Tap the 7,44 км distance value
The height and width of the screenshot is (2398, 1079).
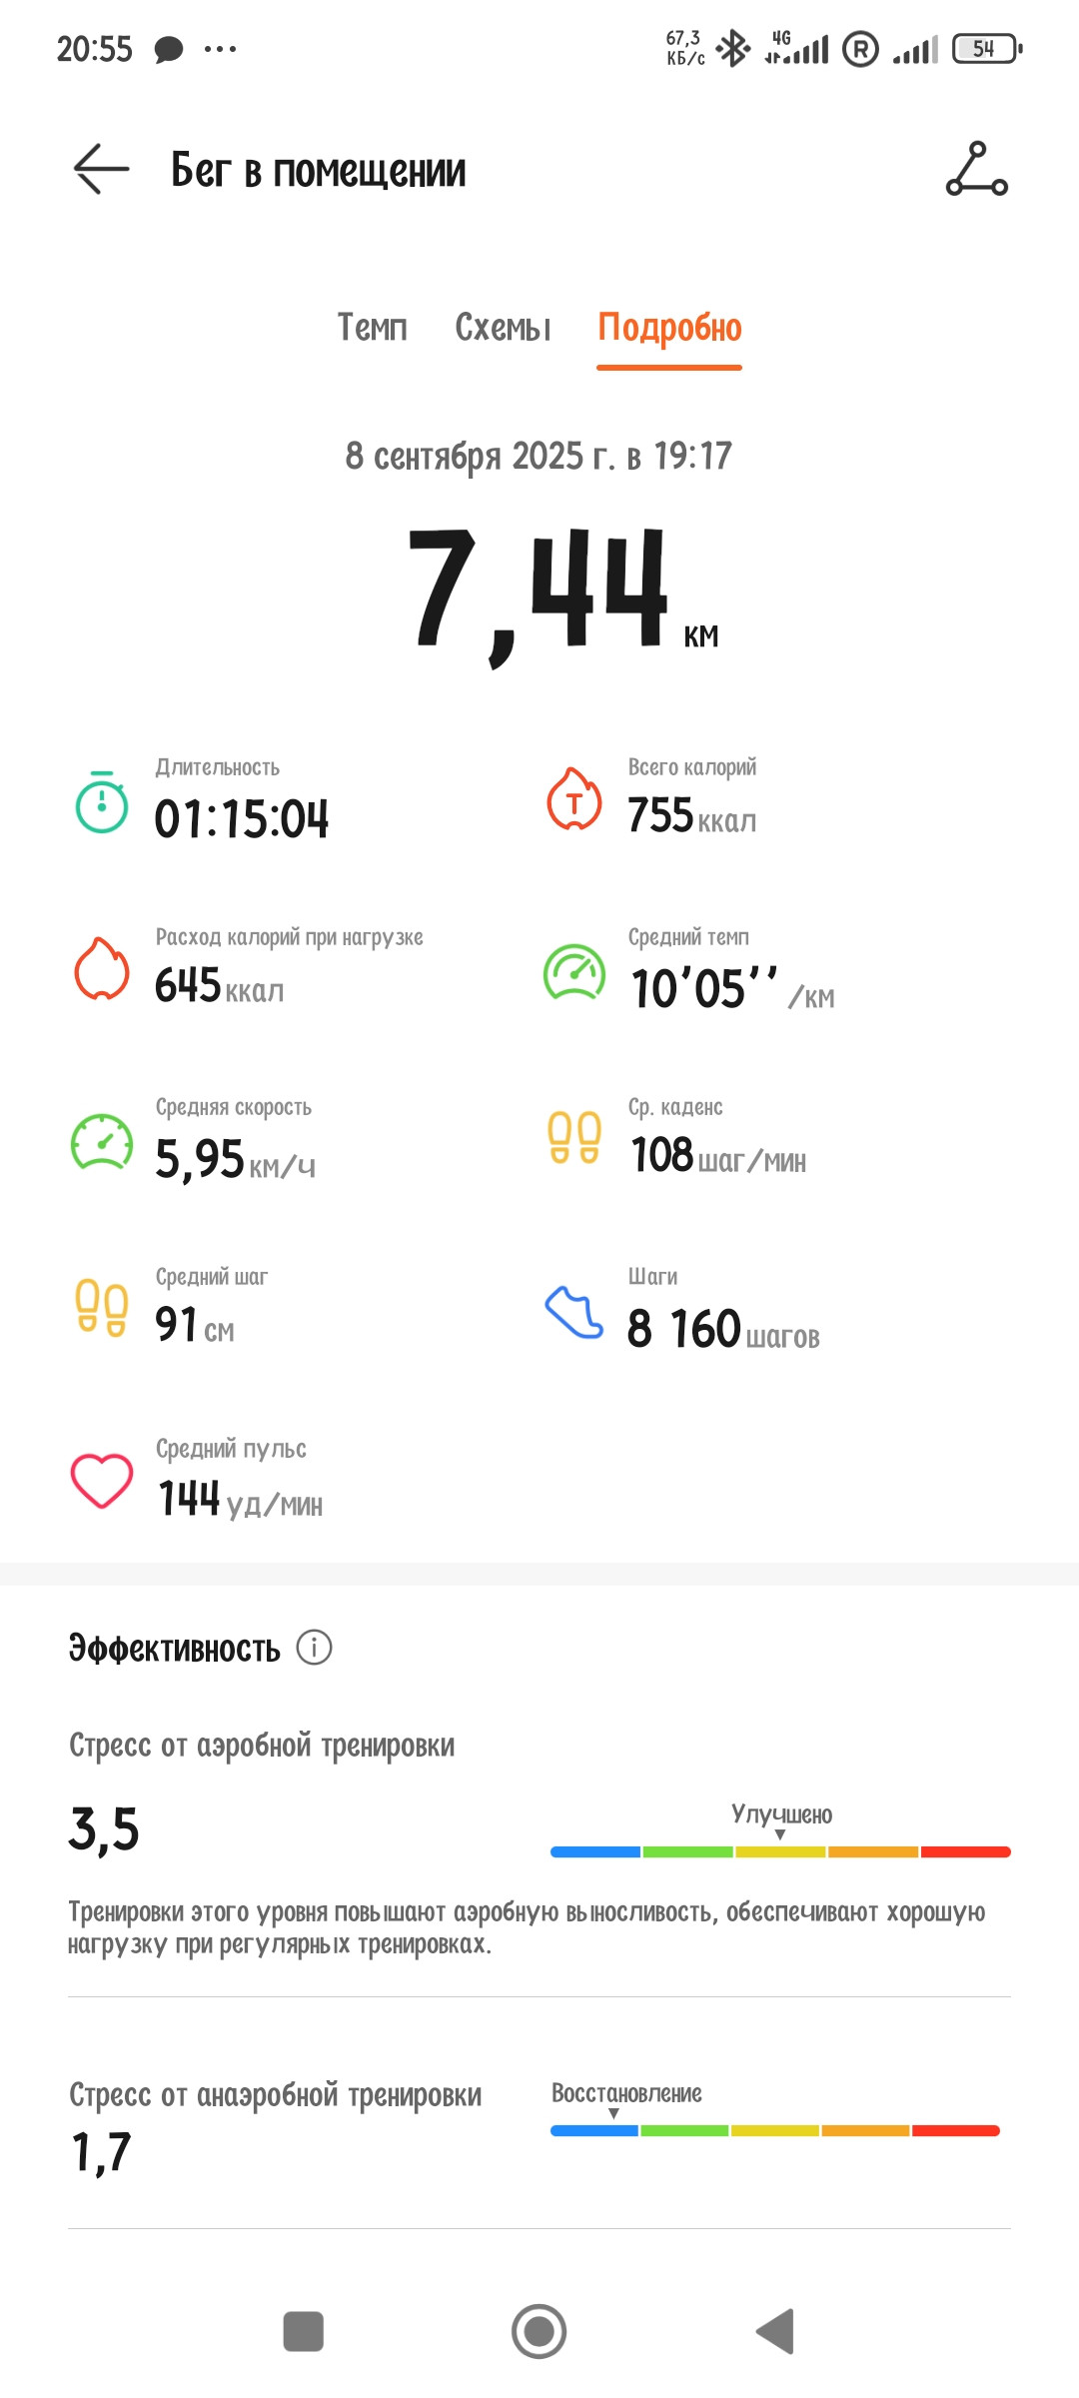(x=562, y=596)
